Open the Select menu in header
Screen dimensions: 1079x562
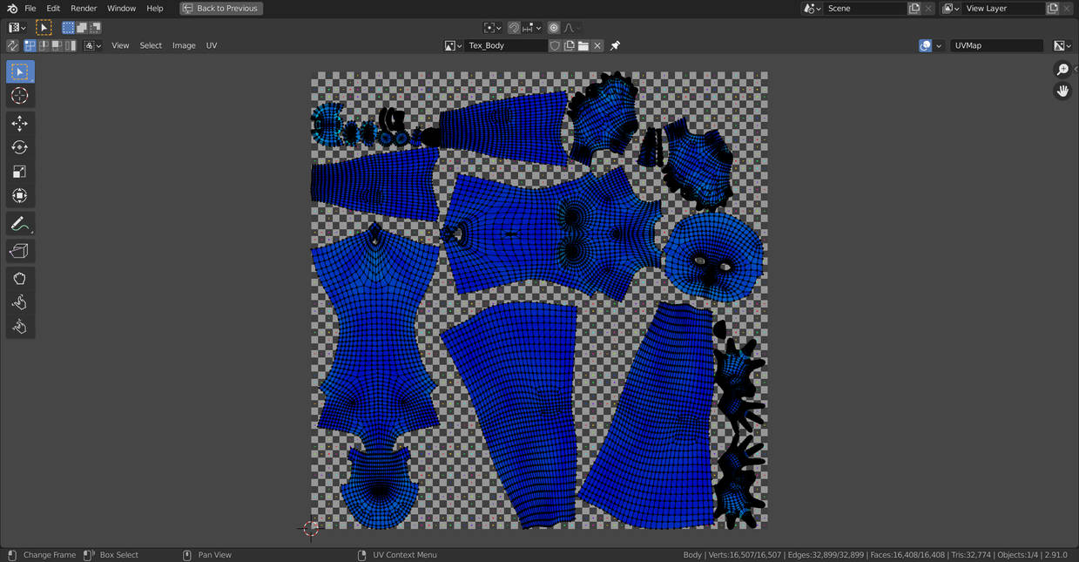tap(151, 45)
